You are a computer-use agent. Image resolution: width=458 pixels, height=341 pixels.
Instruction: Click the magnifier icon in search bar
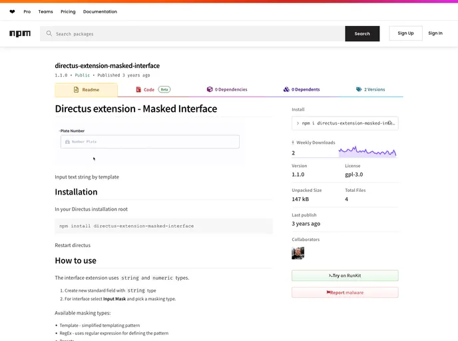(x=49, y=33)
